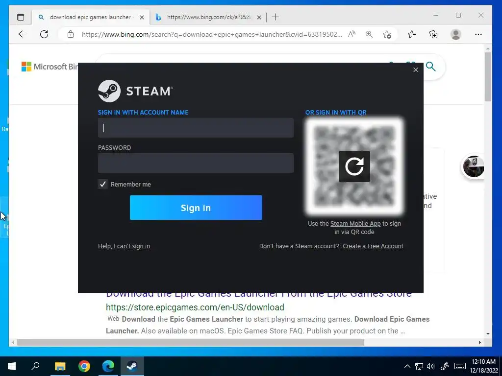Click the Microsoft Bing logo
The height and width of the screenshot is (376, 502).
click(50, 67)
